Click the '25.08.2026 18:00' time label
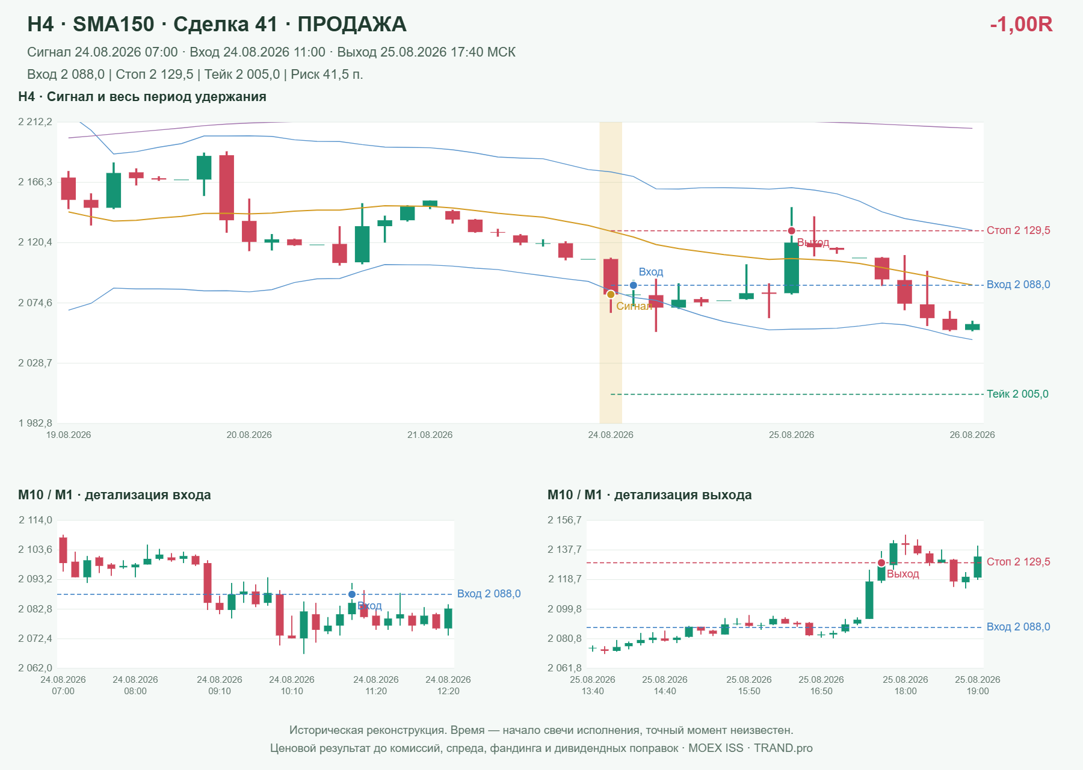Screen dimensions: 1083x770 tap(906, 685)
